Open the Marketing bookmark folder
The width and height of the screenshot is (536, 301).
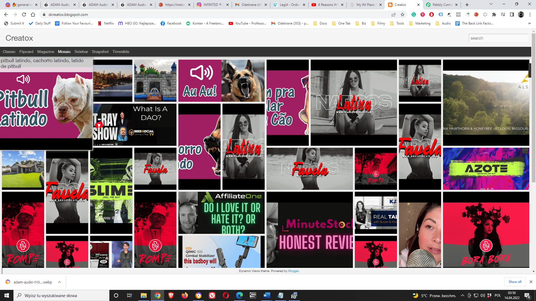(x=420, y=23)
